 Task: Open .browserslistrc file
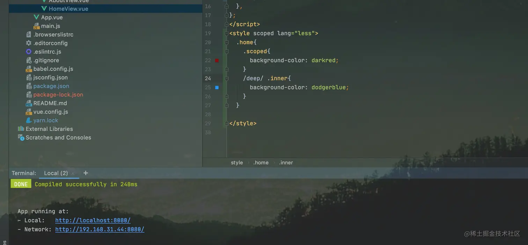[x=53, y=35]
